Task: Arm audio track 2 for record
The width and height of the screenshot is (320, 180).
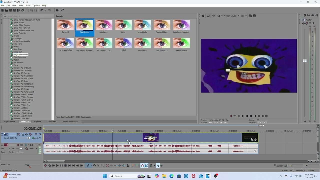Action: 18,145
